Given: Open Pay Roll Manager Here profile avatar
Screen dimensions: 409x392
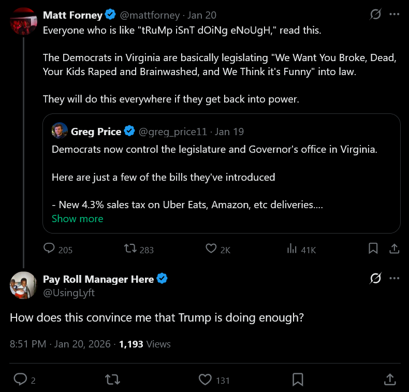Looking at the screenshot, I should click(x=23, y=285).
